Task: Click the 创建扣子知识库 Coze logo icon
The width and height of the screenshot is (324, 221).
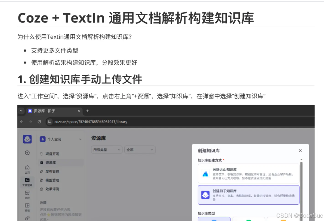Action: click(x=205, y=195)
